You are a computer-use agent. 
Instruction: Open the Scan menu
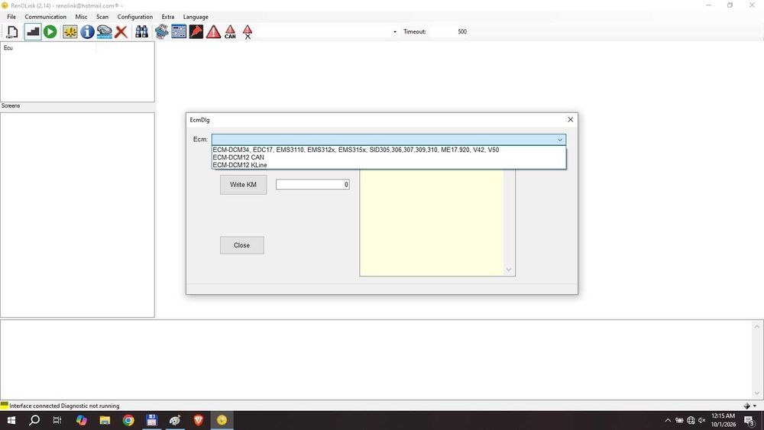[102, 17]
